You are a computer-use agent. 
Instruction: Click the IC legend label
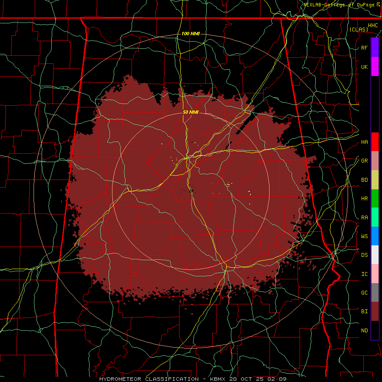click(365, 274)
